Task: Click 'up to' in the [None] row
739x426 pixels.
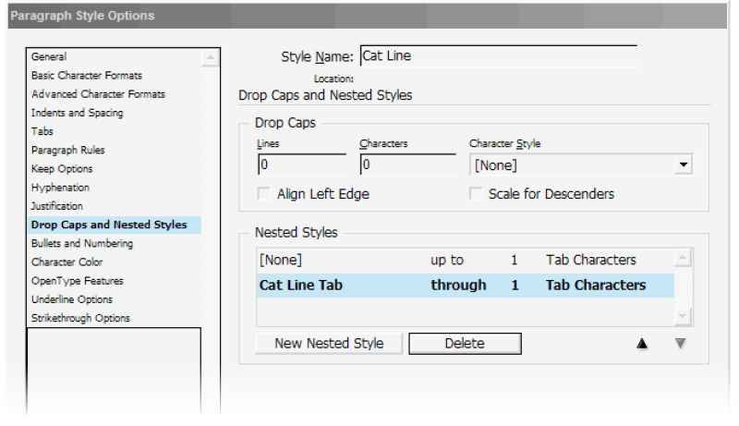Action: [x=447, y=260]
